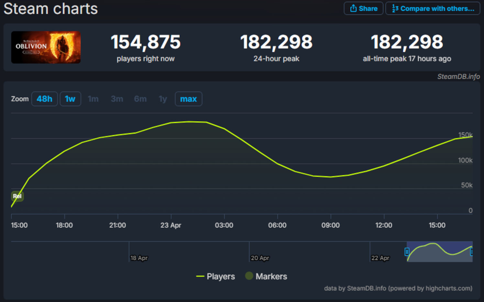Toggle the Players series visibility
484x302 pixels.
[215, 276]
